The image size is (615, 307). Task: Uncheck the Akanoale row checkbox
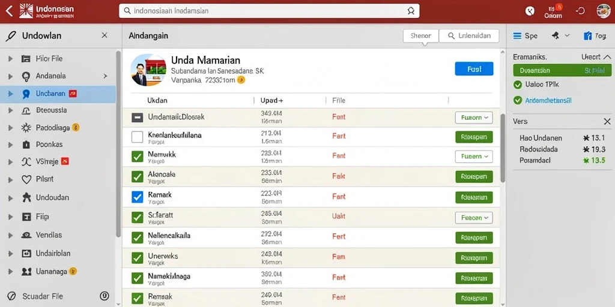coord(137,177)
